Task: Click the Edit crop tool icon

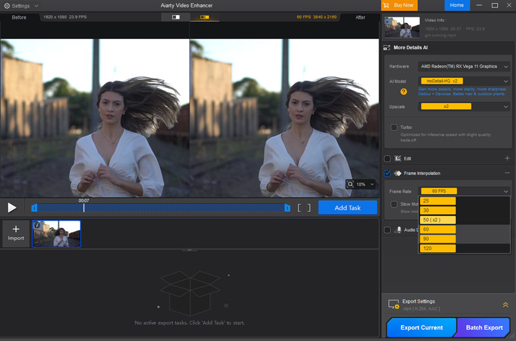Action: (x=398, y=158)
